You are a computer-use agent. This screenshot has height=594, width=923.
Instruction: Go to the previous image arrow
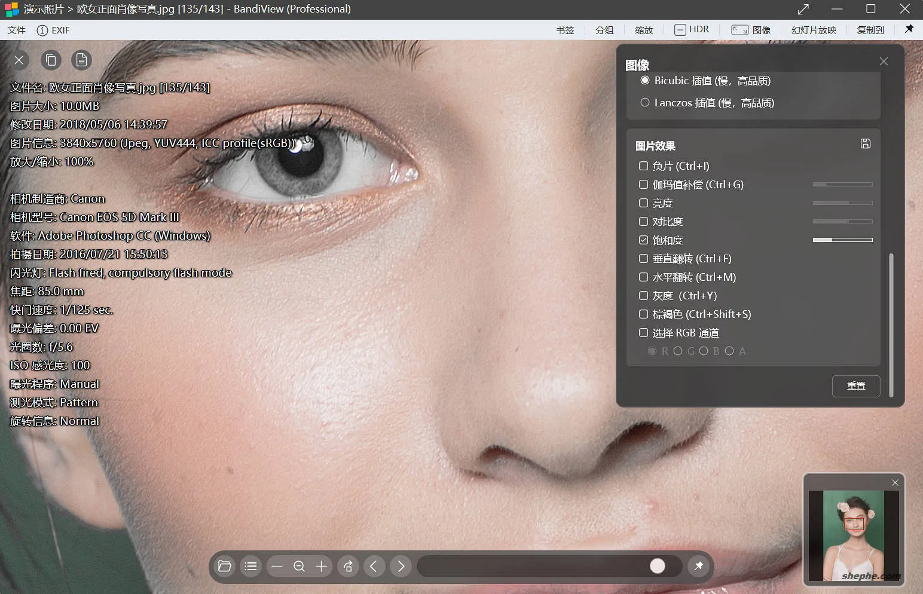click(x=374, y=566)
